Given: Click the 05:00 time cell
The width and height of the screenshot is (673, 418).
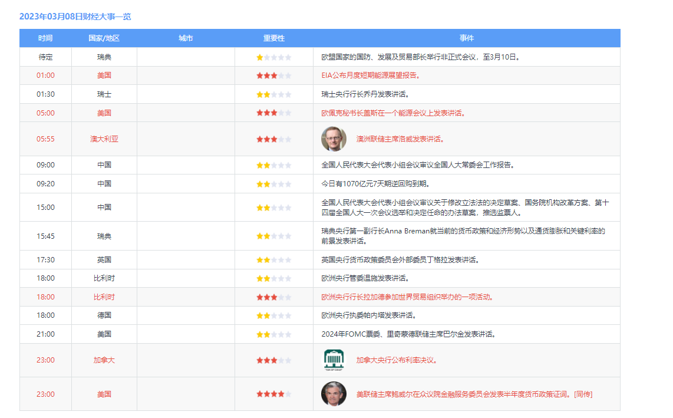Looking at the screenshot, I should click(45, 113).
